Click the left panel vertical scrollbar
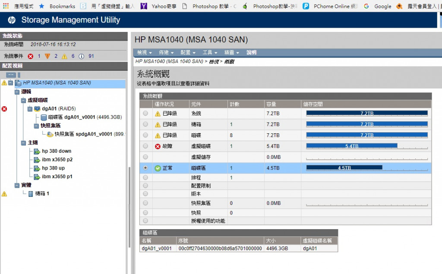The image size is (442, 274). pos(129,207)
